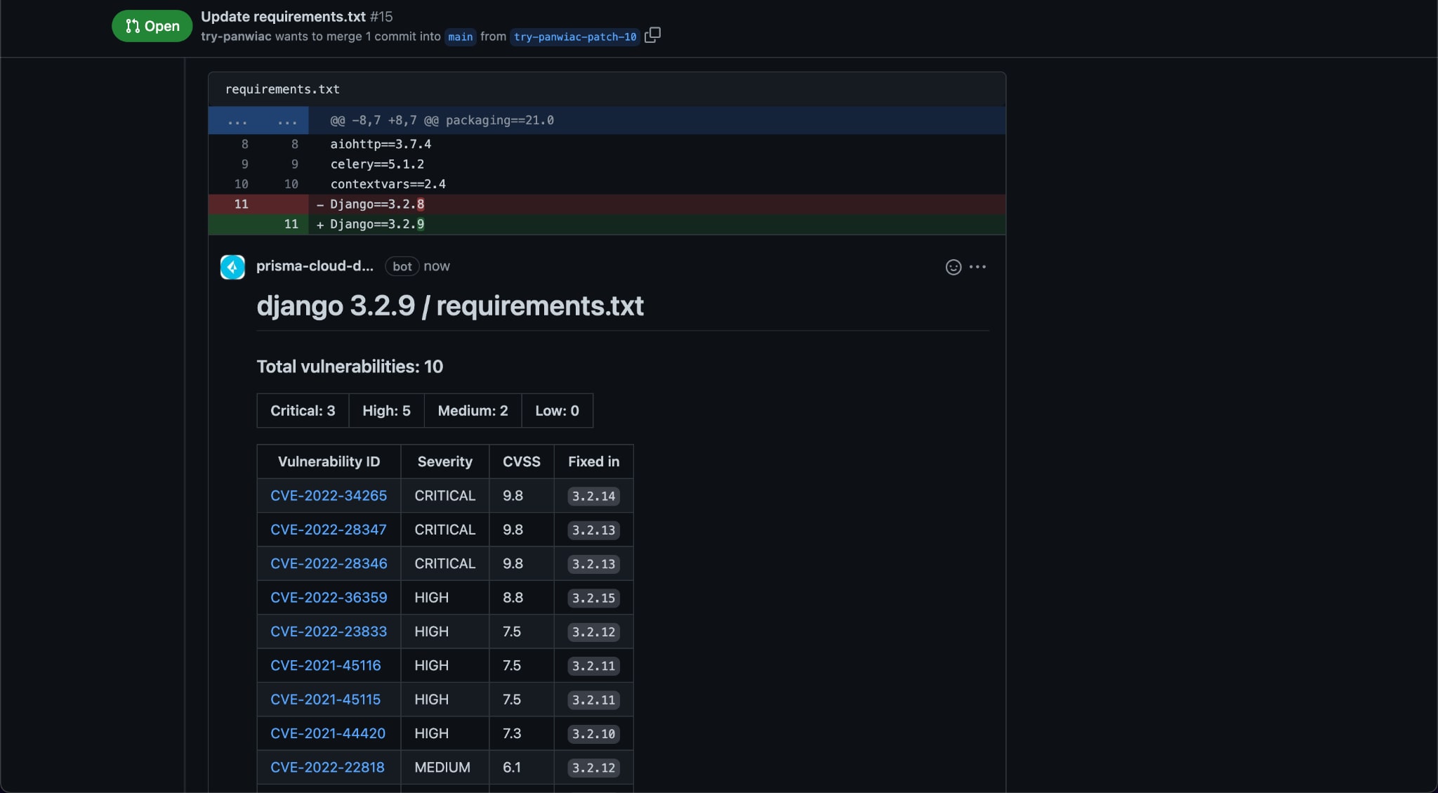
Task: Open CVE-2022-22818 vulnerability link
Action: click(327, 767)
